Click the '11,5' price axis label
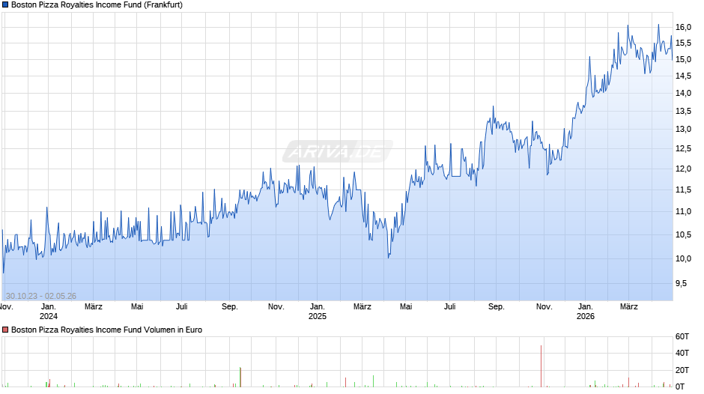 click(683, 190)
